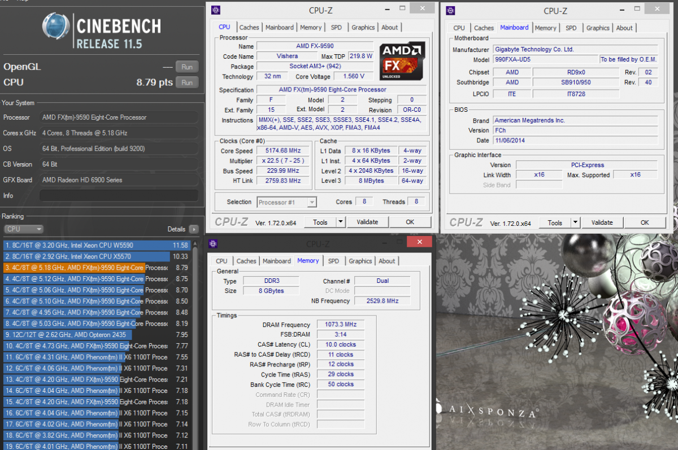Switch to Caches tab in CPU window
The width and height of the screenshot is (678, 450).
point(249,28)
